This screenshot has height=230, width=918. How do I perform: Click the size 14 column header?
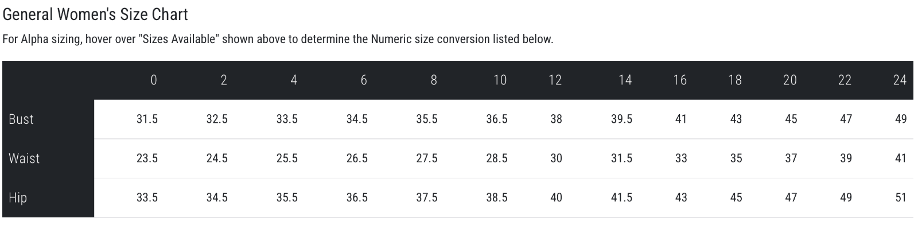pos(625,80)
